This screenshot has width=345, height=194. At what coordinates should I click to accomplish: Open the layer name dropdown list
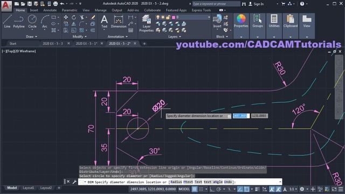(209, 17)
